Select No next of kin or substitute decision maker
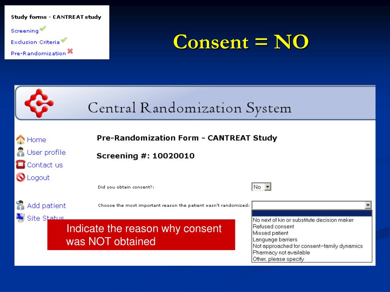Screen dimensions: 390x292 click(x=312, y=220)
